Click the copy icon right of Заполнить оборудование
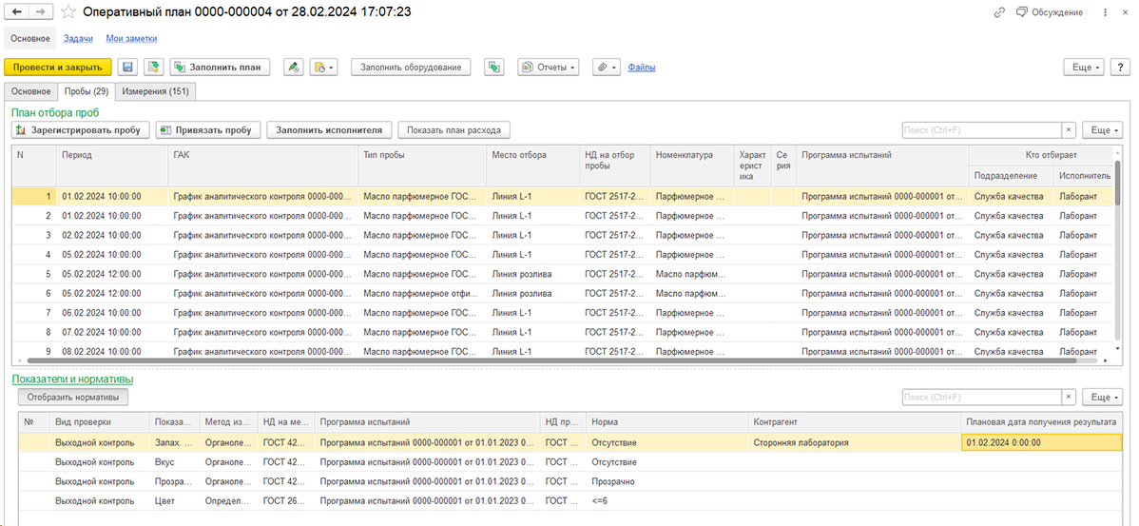Image resolution: width=1139 pixels, height=526 pixels. 494,67
